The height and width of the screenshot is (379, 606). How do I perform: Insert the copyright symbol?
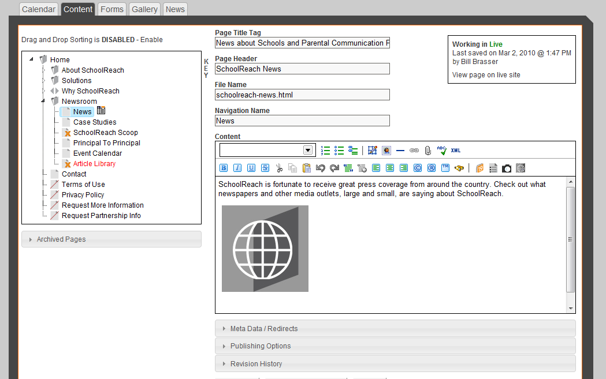pyautogui.click(x=418, y=168)
